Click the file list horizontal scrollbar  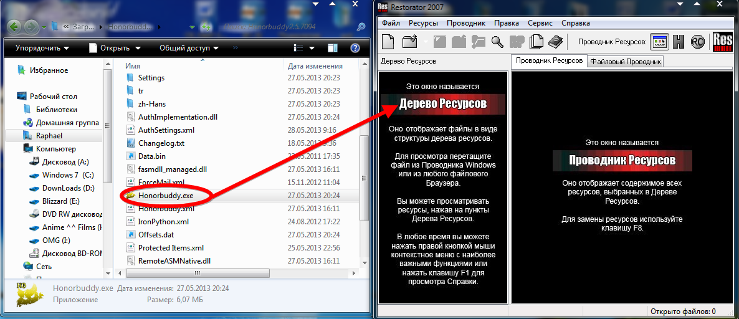198,274
